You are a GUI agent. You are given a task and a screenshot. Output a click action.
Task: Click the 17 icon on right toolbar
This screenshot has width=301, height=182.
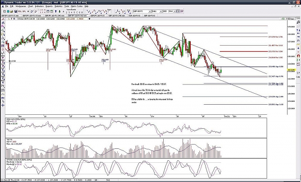(298, 73)
